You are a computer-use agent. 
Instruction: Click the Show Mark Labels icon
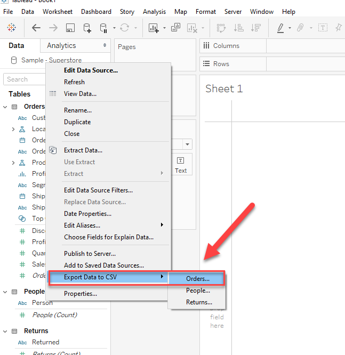tap(323, 28)
